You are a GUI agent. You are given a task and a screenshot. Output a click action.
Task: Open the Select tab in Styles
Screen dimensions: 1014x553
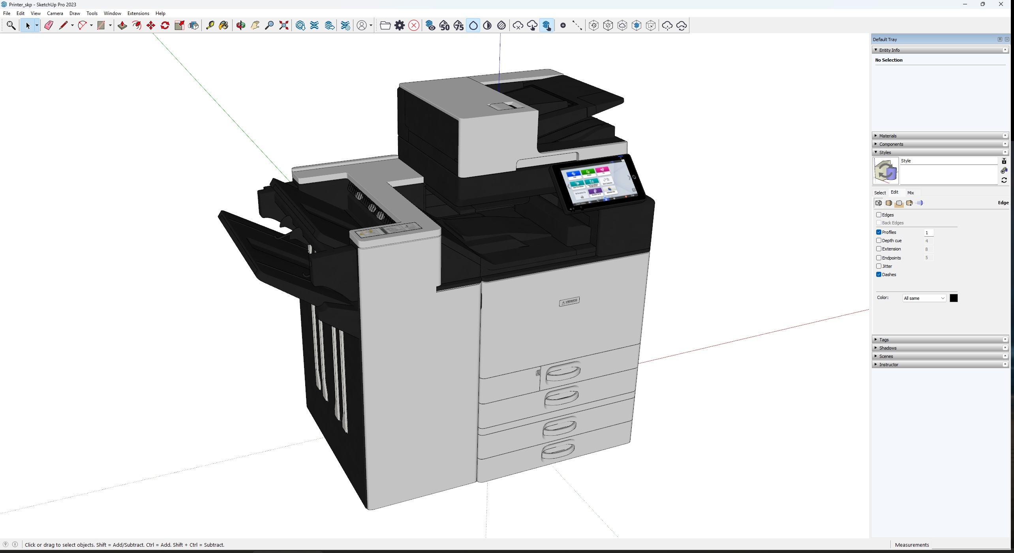(x=880, y=193)
